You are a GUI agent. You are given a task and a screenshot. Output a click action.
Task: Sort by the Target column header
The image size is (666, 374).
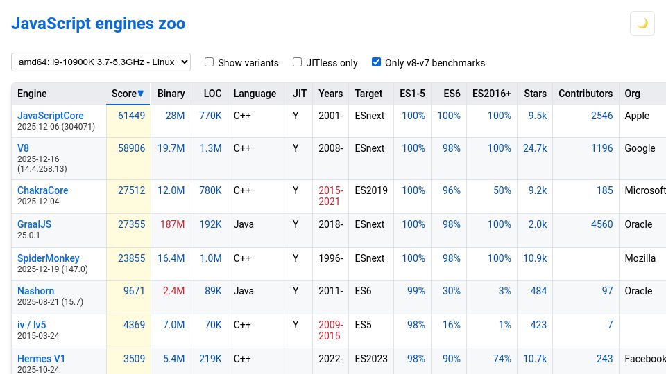point(371,93)
